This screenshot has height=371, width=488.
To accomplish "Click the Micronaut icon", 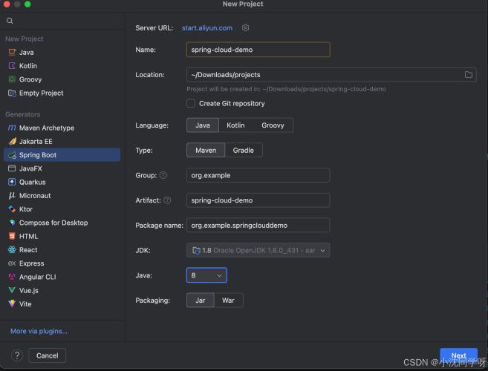I will point(12,196).
